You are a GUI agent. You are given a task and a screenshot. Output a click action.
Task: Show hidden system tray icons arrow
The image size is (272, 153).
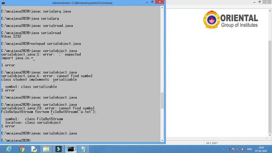[x=224, y=149]
